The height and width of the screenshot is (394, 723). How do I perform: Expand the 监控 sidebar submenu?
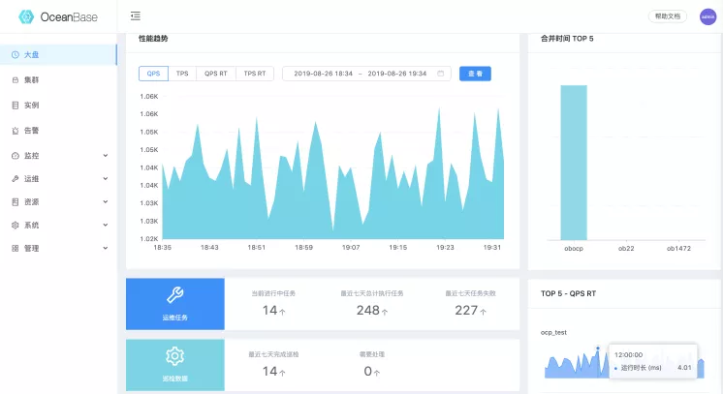[x=58, y=156]
